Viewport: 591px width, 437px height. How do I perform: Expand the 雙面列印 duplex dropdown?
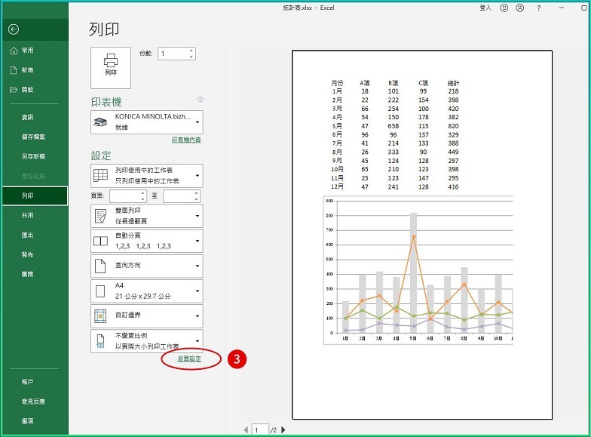click(x=147, y=216)
